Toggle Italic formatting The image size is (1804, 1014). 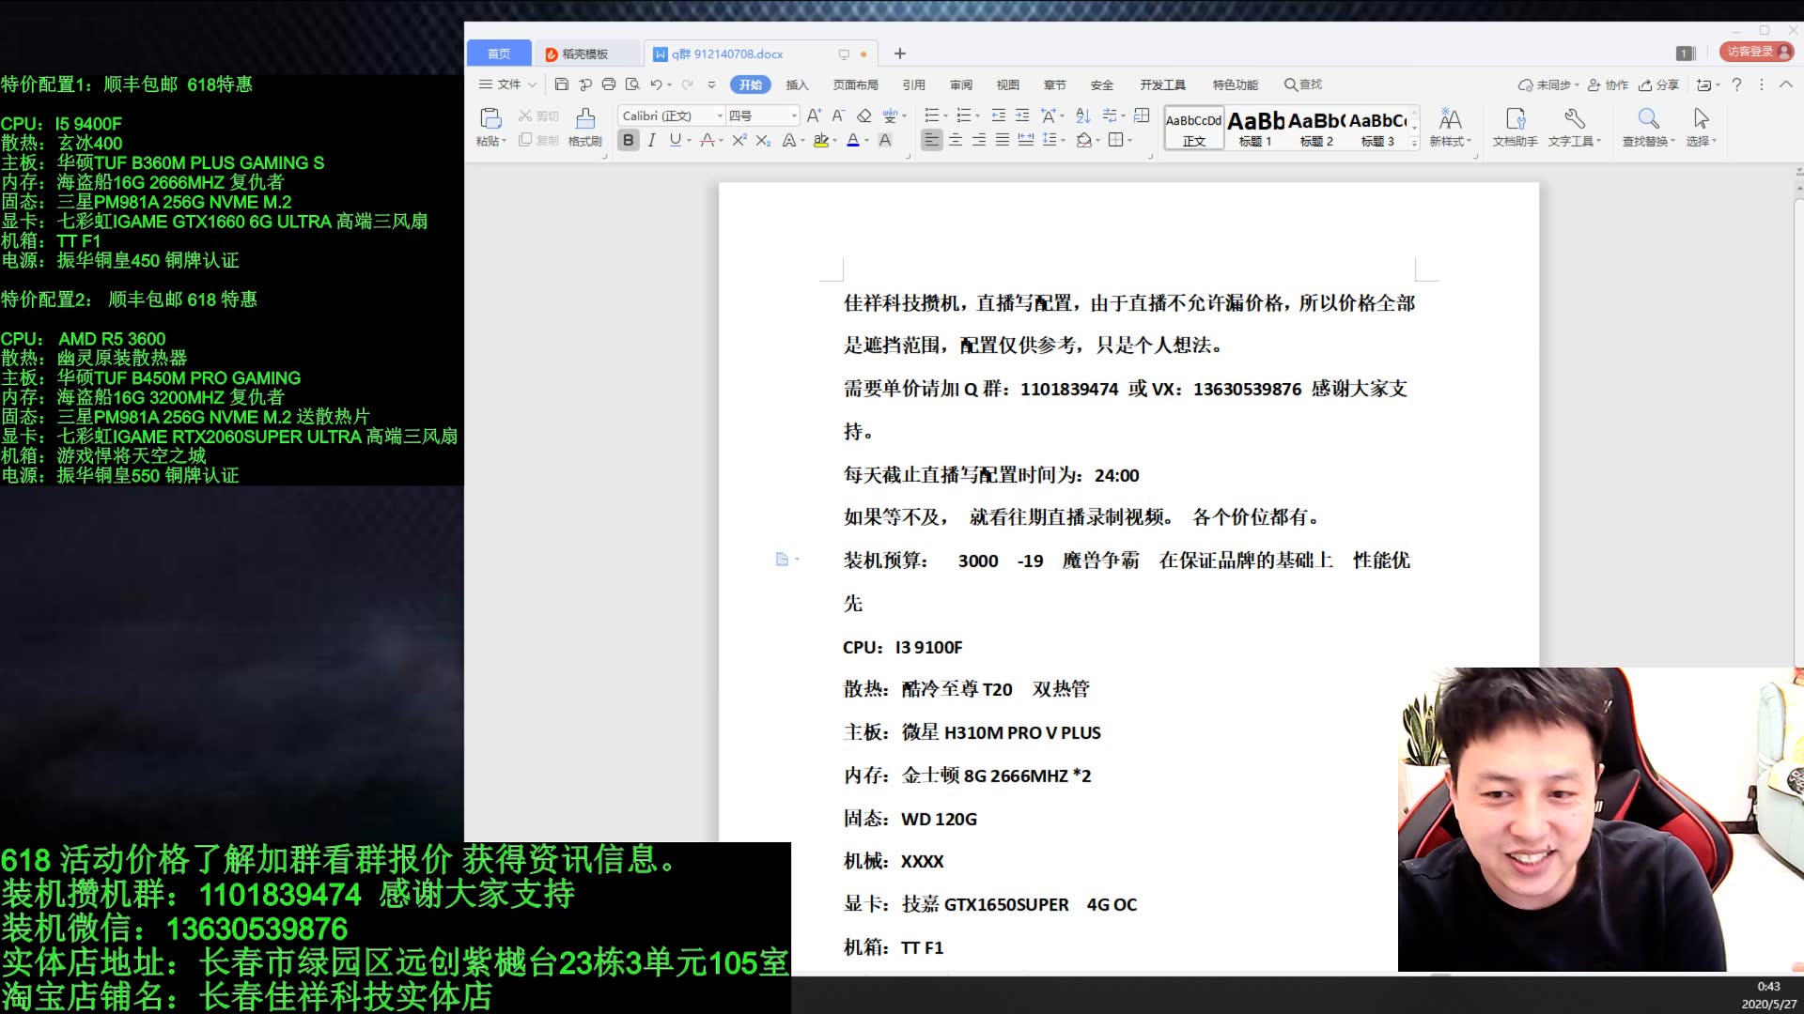(651, 140)
